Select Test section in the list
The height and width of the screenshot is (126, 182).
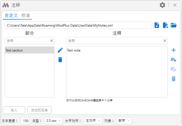tap(29, 50)
